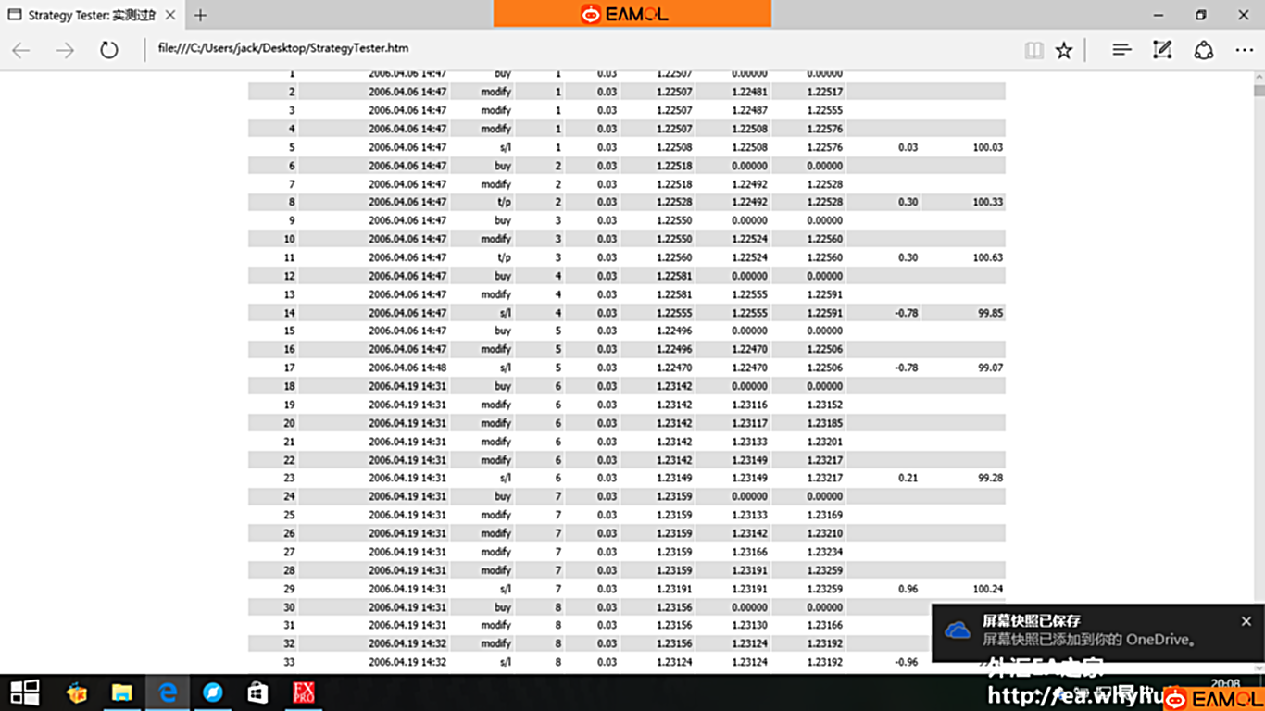Click balance value 99.28
Image resolution: width=1265 pixels, height=711 pixels.
click(991, 478)
